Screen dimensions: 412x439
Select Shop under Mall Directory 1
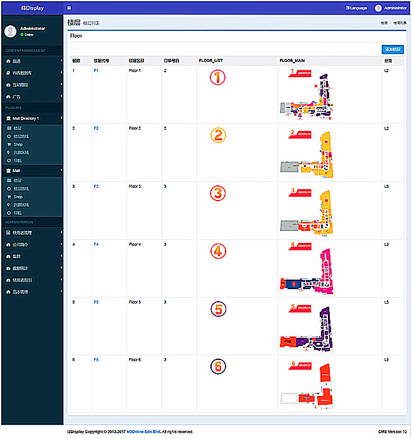(x=18, y=144)
